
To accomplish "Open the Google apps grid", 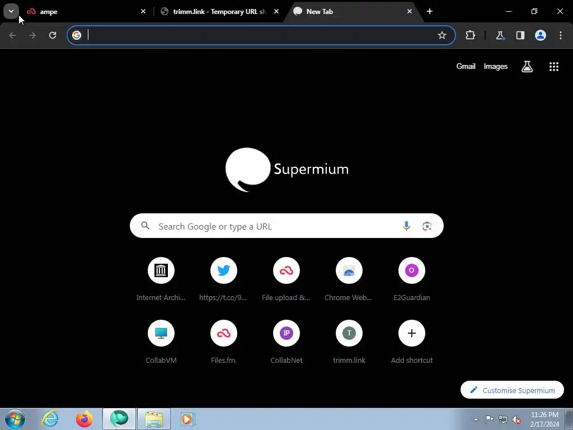I will pos(553,66).
